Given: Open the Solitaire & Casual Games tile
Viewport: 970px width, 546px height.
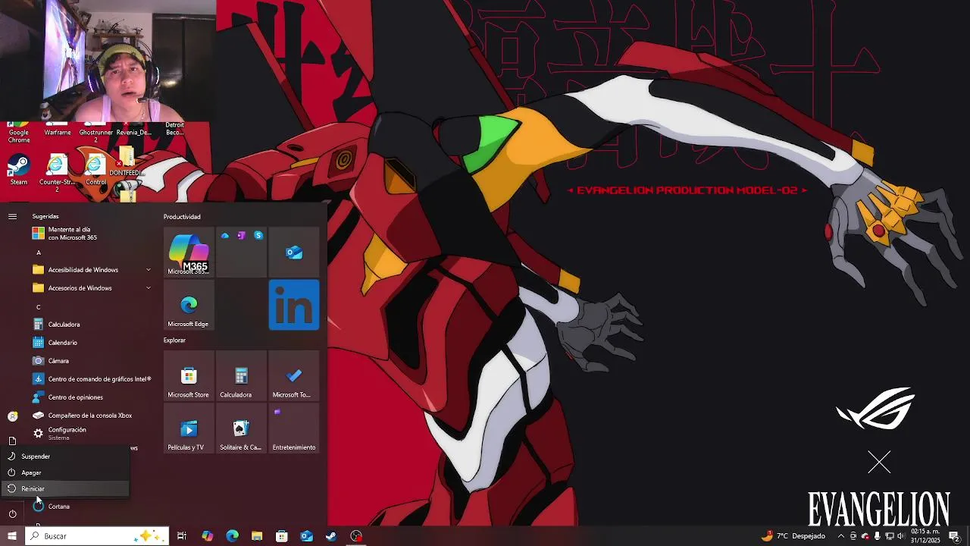Looking at the screenshot, I should point(241,428).
